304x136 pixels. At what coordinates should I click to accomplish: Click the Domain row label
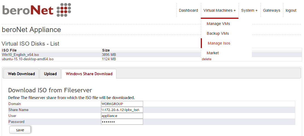(x=14, y=104)
